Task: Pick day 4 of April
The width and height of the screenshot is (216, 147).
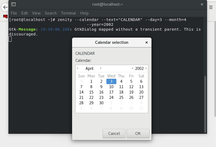Action: (x=121, y=81)
